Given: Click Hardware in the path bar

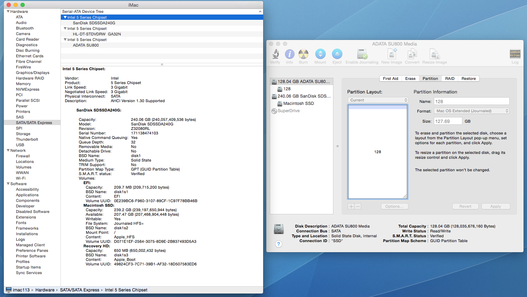Looking at the screenshot, I should click(x=45, y=290).
